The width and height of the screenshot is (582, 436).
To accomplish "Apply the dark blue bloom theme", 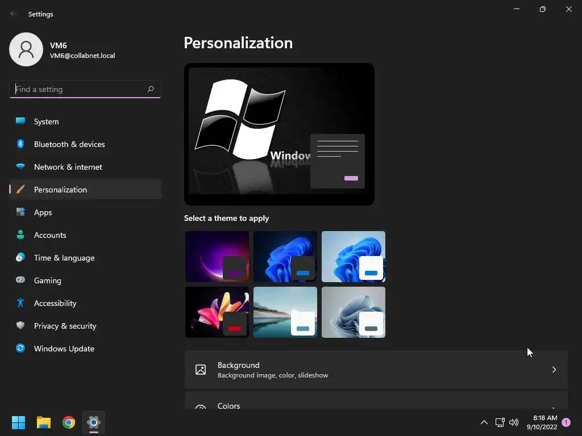I will (285, 257).
